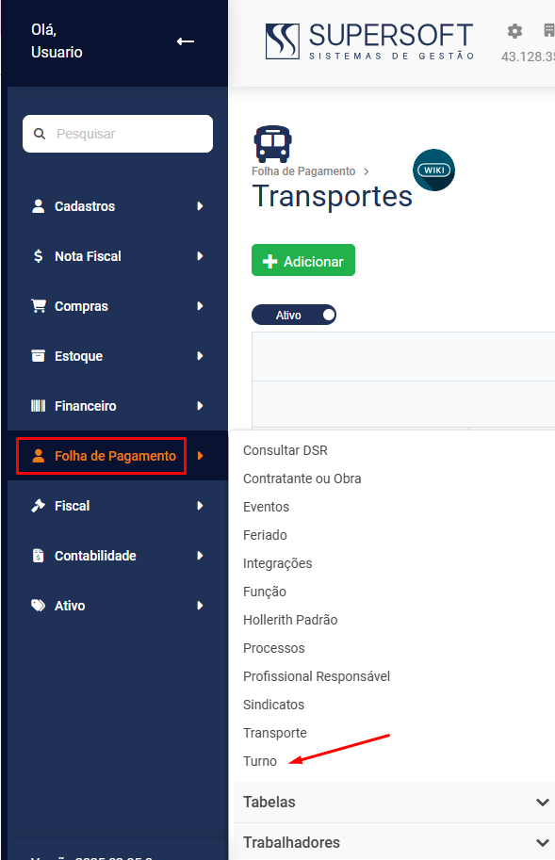Click the Estoque box icon
This screenshot has height=860, width=555.
click(38, 356)
